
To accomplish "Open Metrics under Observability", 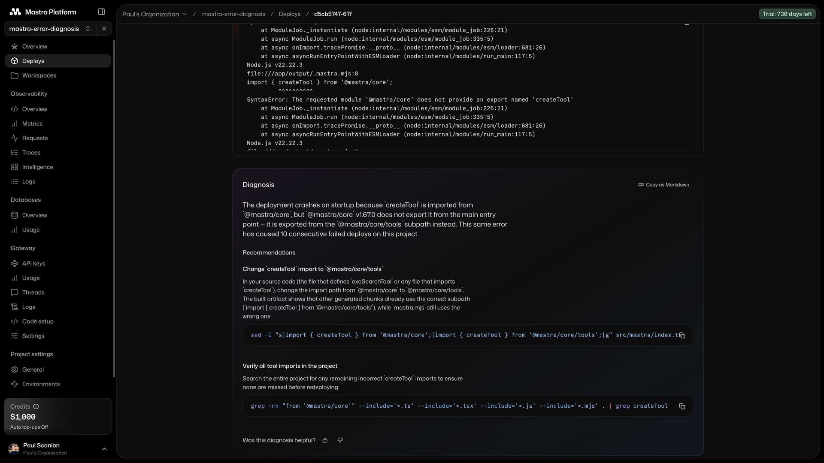I will pyautogui.click(x=58, y=123).
